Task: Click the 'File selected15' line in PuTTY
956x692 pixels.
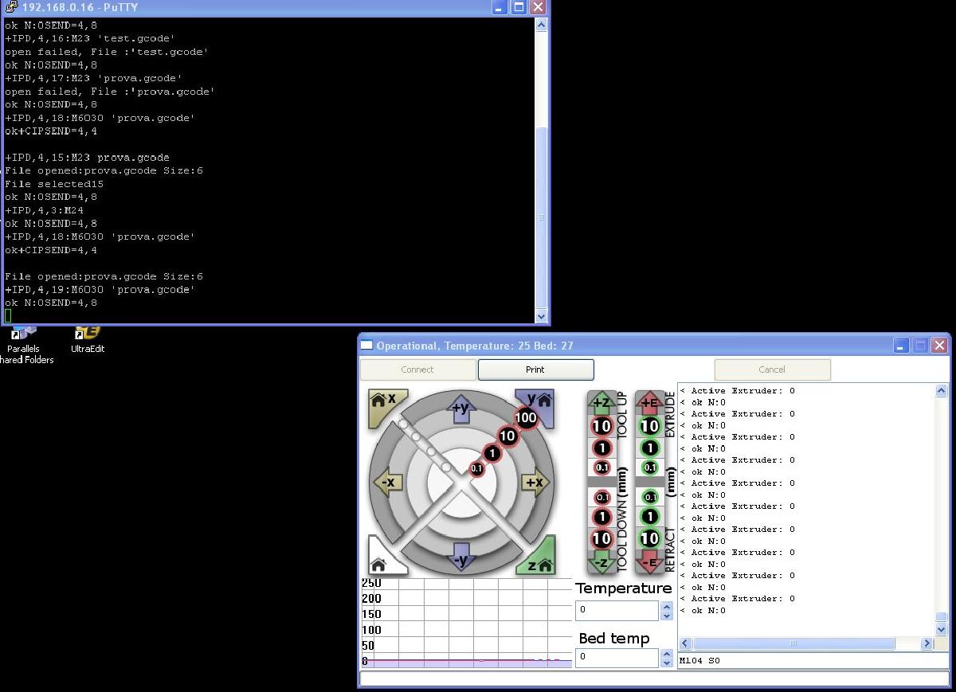Action: [x=53, y=184]
